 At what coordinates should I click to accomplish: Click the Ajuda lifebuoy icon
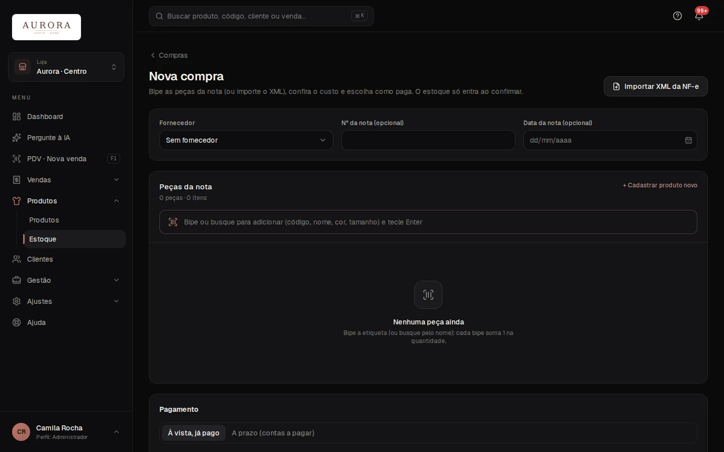[x=17, y=322]
